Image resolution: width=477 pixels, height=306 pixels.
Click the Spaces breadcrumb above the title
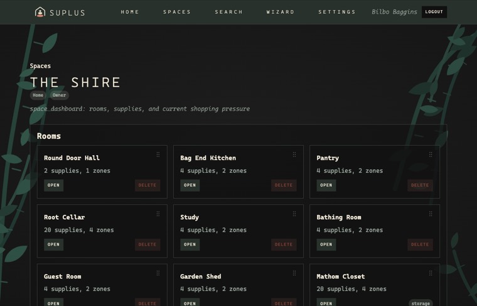(x=40, y=66)
